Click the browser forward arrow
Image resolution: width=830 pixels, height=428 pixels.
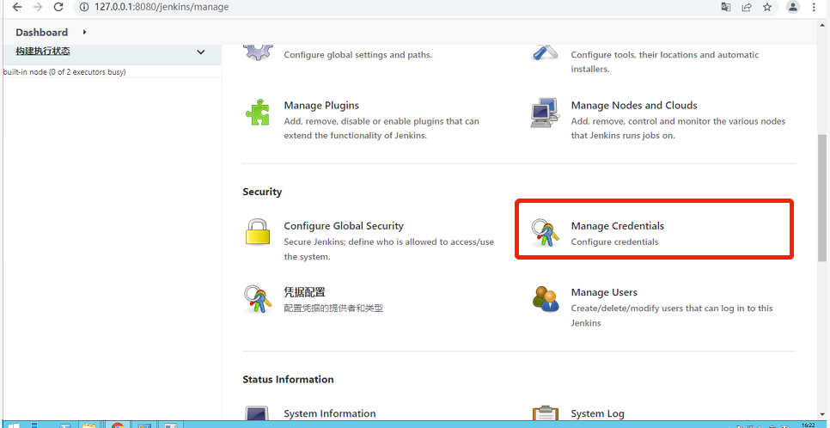(x=38, y=8)
